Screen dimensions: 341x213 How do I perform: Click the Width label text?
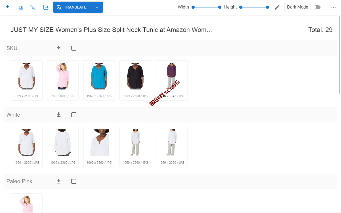tap(183, 7)
